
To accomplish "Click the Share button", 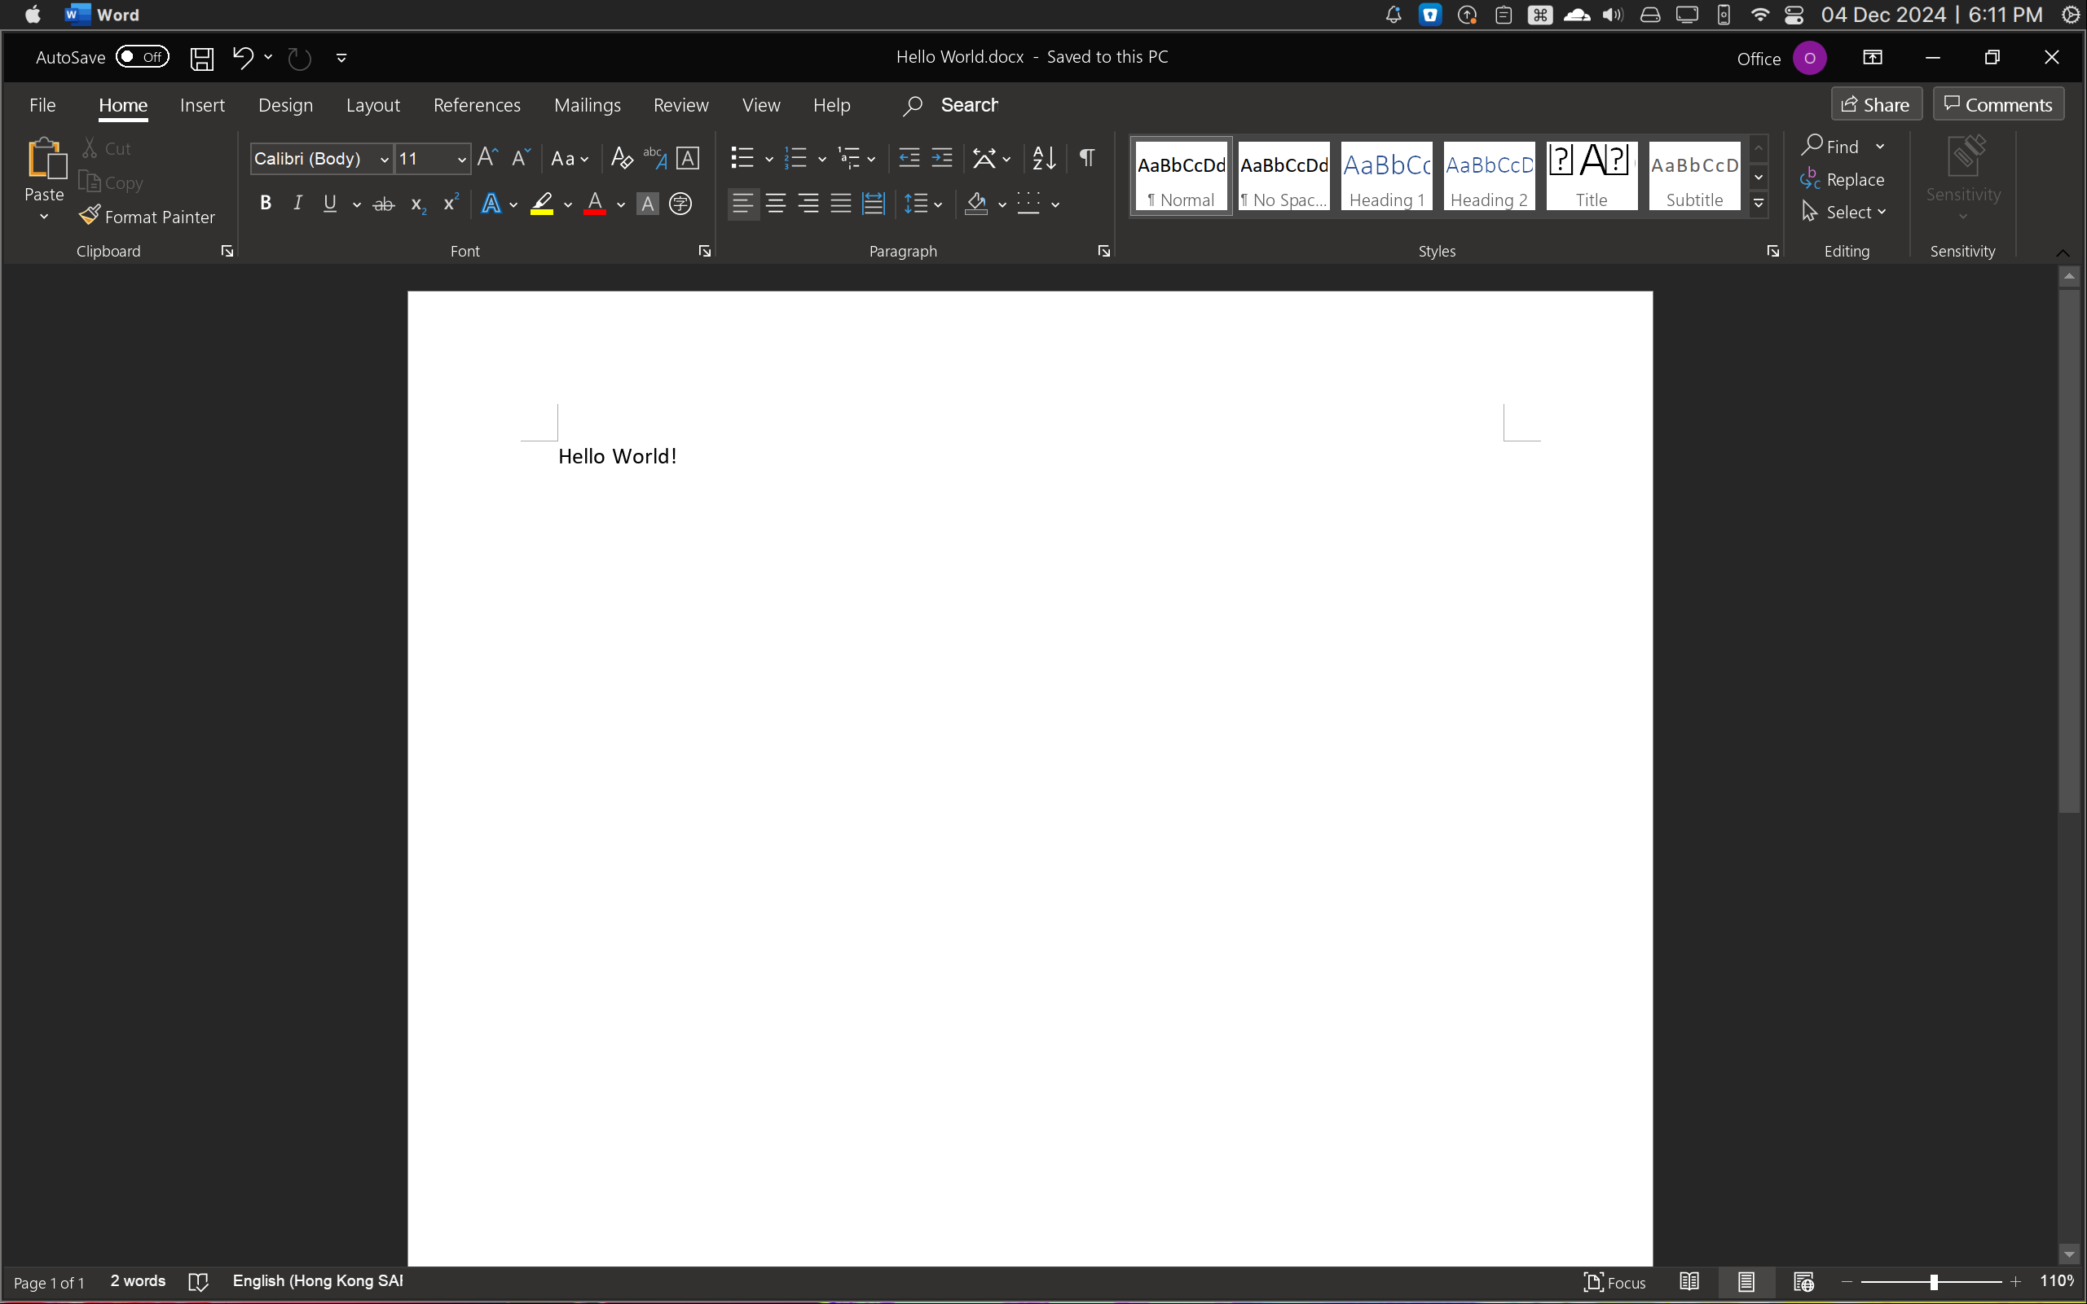I will coord(1877,103).
